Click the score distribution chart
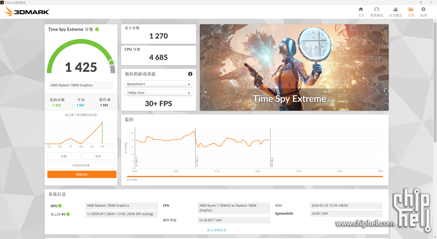The image size is (437, 239). tap(81, 133)
